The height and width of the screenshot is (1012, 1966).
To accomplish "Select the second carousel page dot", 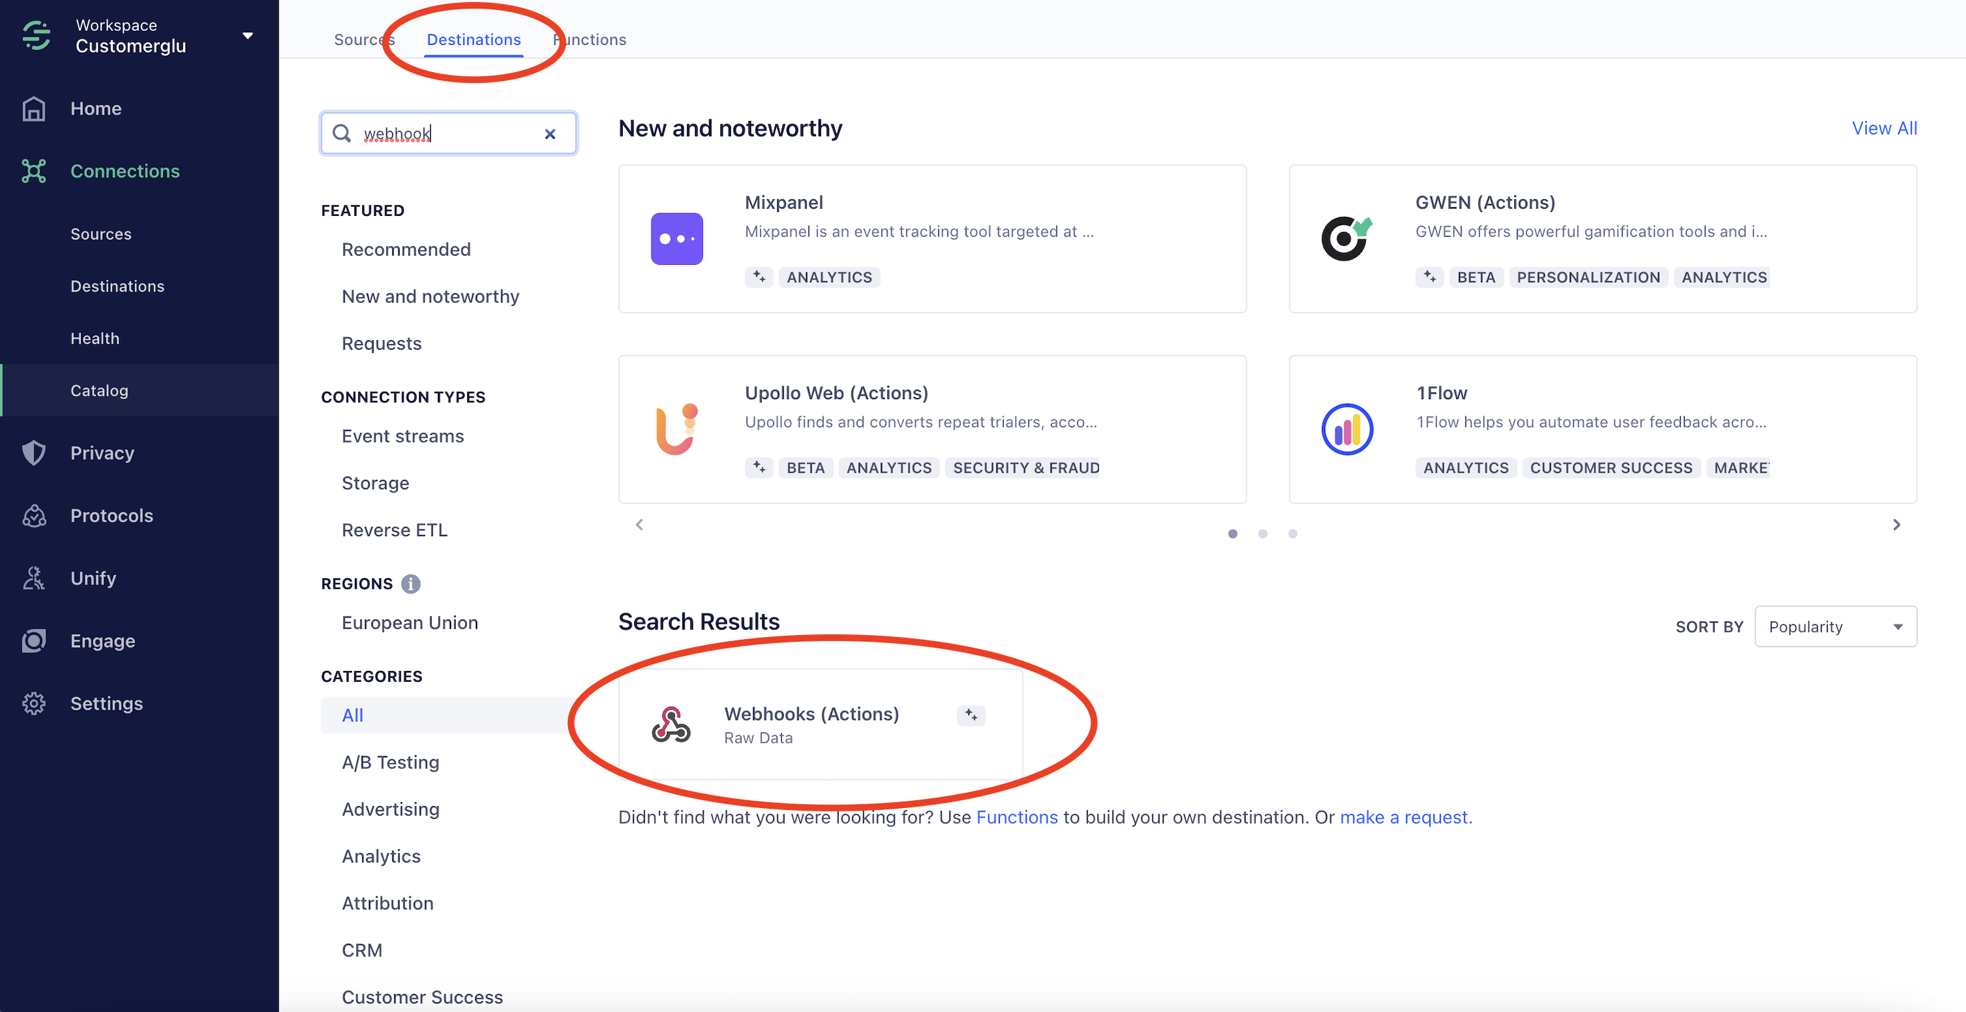I will (1262, 533).
